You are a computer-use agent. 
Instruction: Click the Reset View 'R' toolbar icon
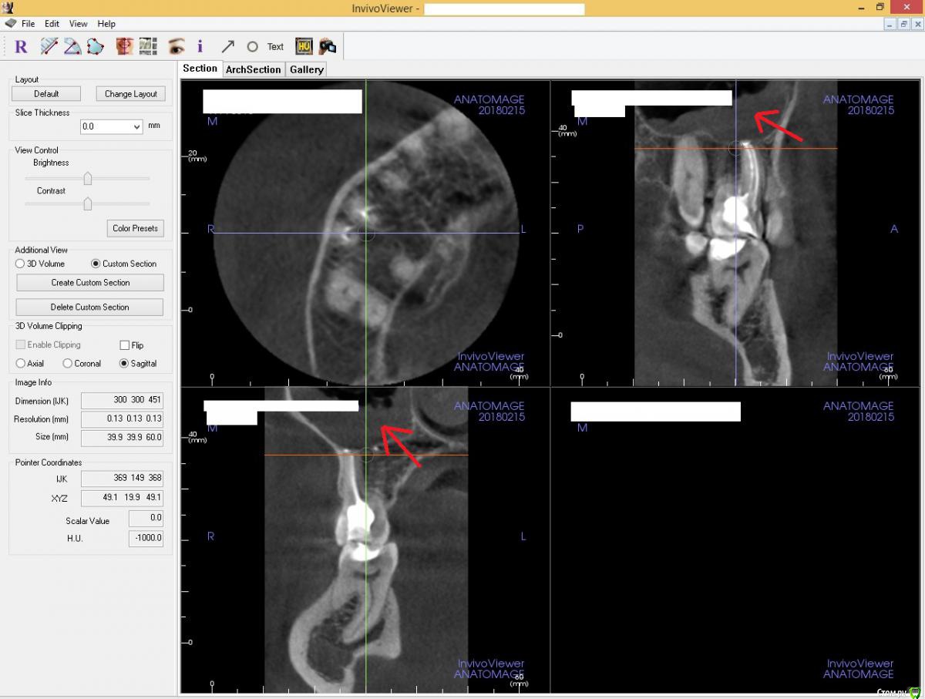point(21,47)
